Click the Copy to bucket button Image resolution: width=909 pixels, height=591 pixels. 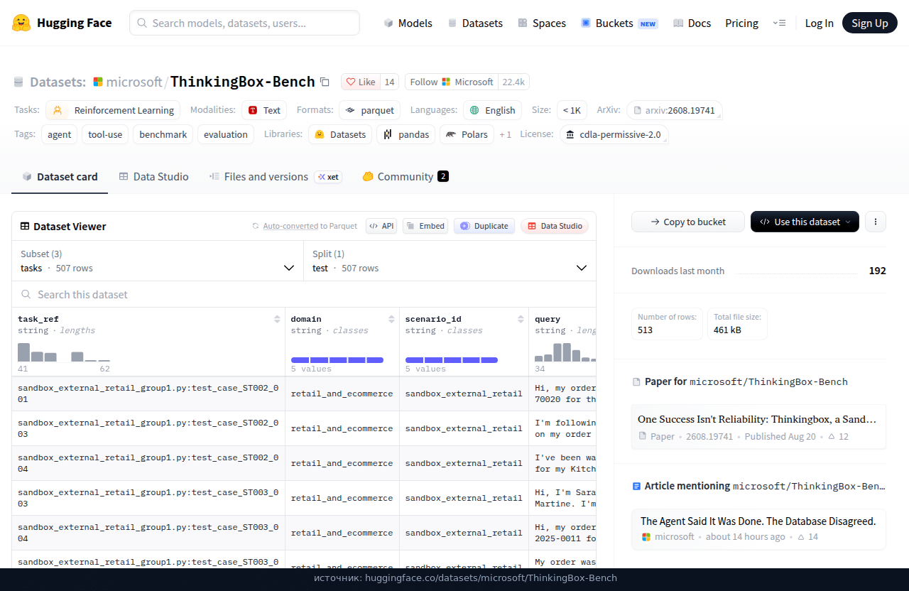(x=688, y=222)
